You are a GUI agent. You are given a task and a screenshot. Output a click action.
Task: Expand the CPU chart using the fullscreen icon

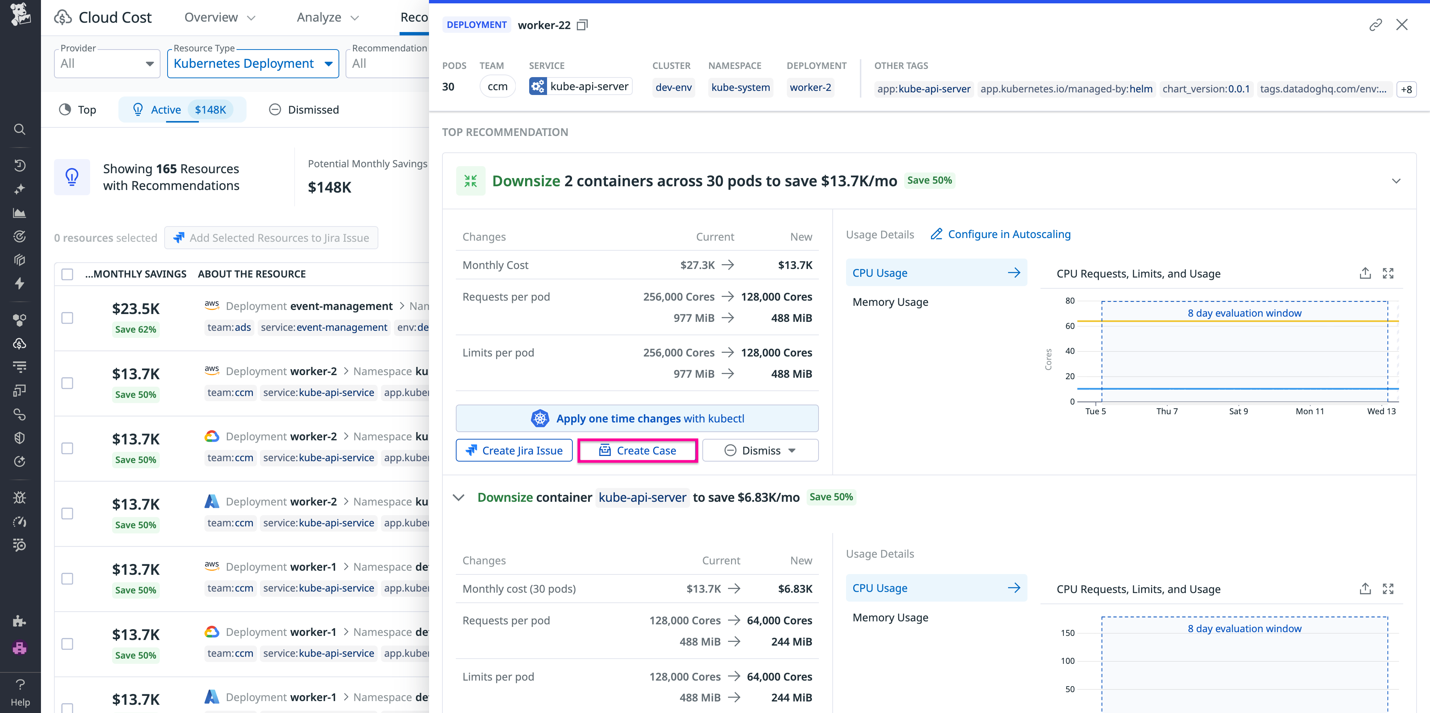pyautogui.click(x=1388, y=273)
